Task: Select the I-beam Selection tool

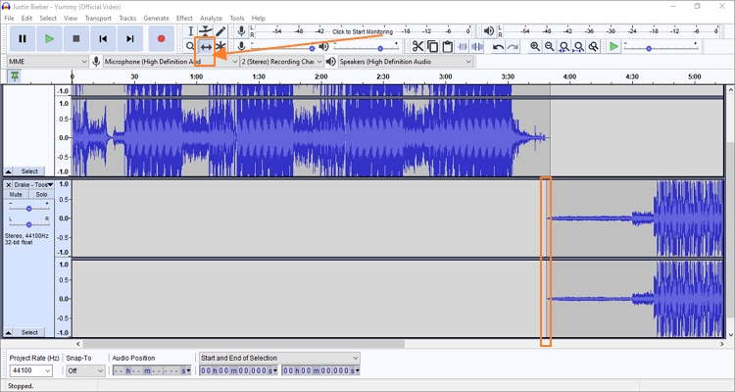Action: [190, 31]
